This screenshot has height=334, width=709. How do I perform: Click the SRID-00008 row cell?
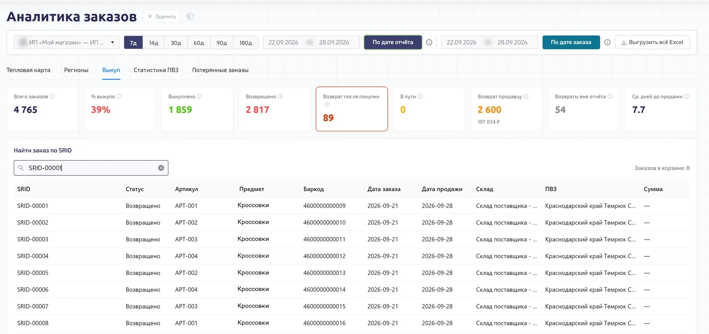point(33,323)
